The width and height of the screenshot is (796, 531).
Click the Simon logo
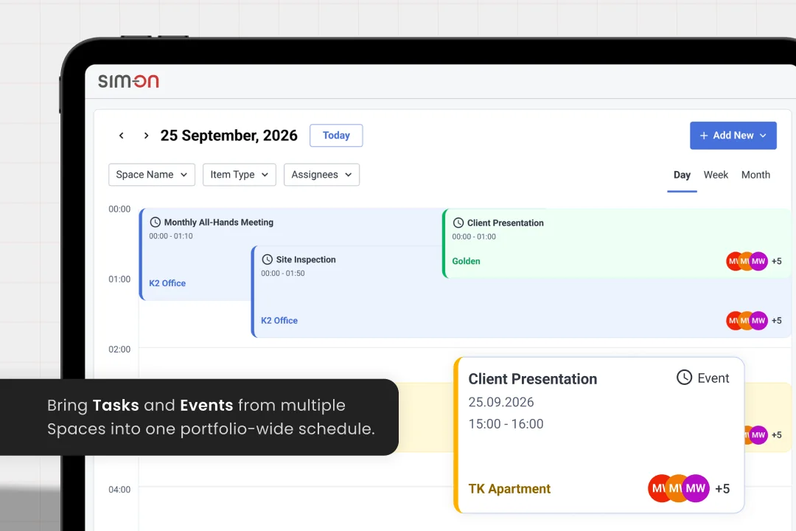(128, 81)
